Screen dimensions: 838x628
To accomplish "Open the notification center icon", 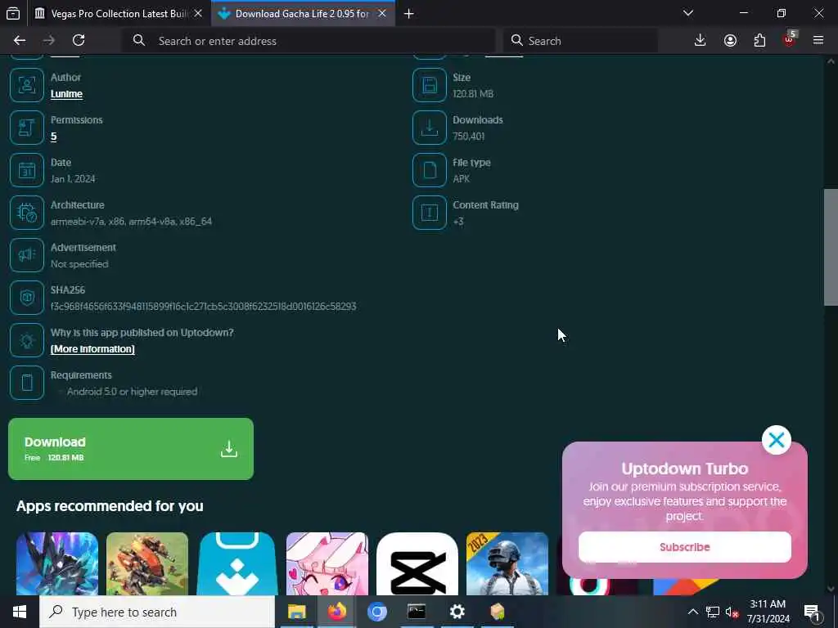I will [x=812, y=612].
